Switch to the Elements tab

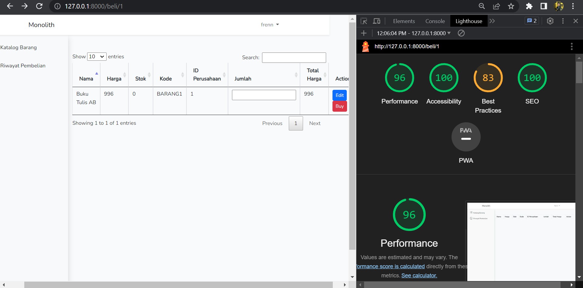tap(404, 21)
